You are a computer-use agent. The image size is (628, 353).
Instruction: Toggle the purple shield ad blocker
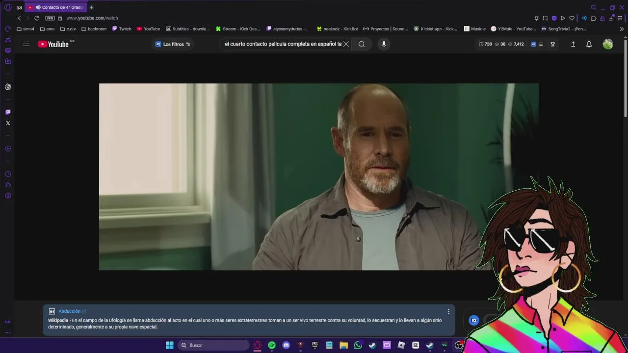coord(554,18)
